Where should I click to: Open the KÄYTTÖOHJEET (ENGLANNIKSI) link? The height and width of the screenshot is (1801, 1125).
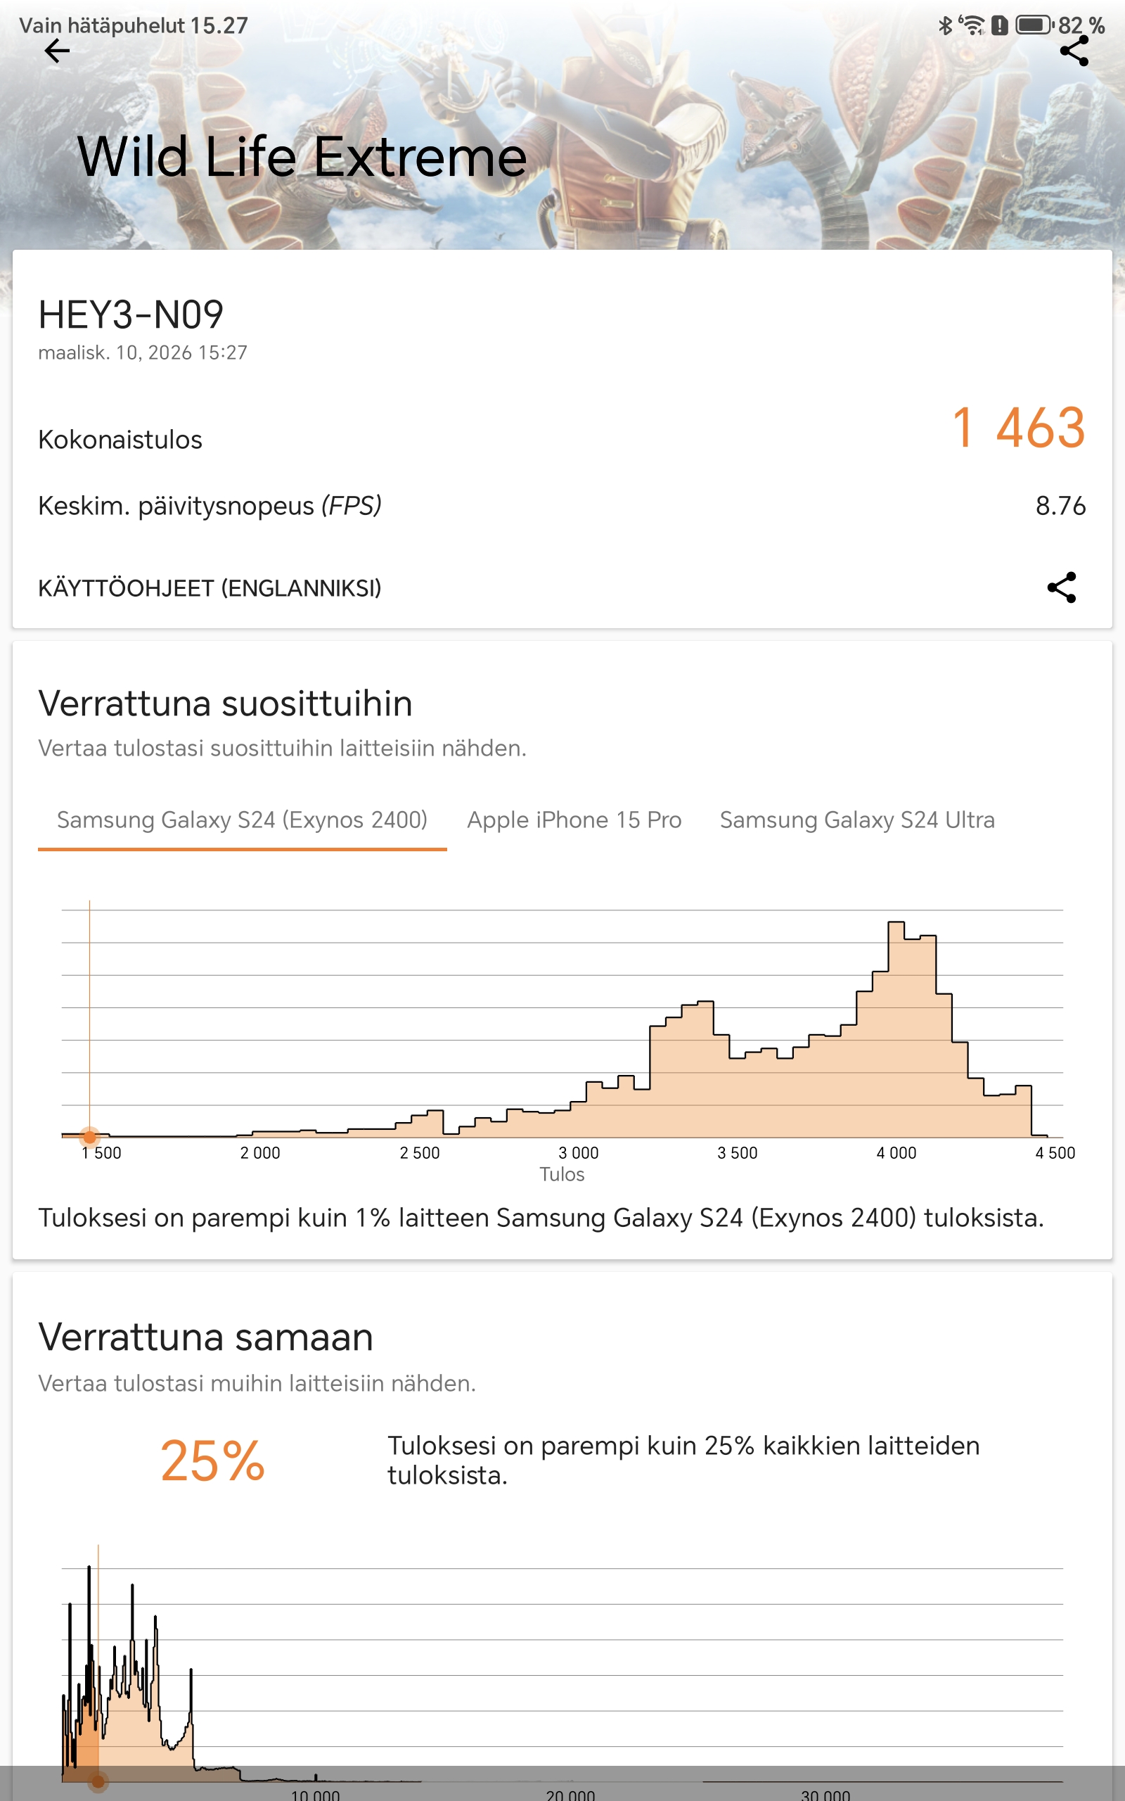click(209, 588)
